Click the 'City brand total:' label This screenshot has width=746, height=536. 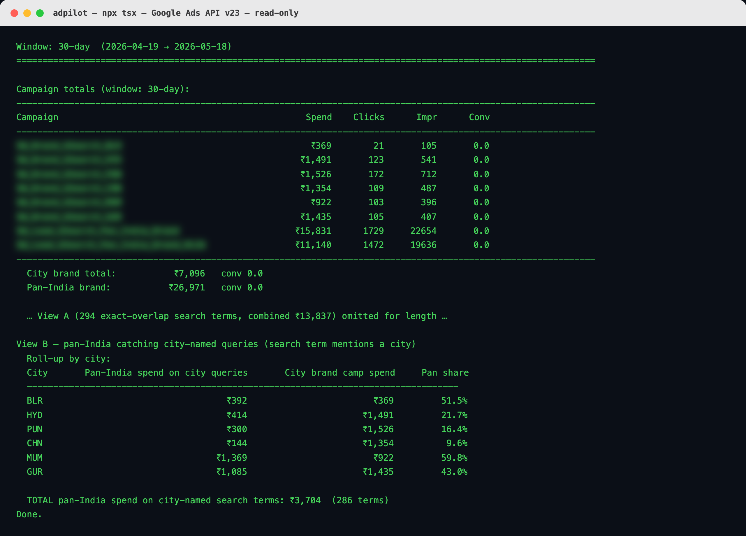pyautogui.click(x=71, y=273)
